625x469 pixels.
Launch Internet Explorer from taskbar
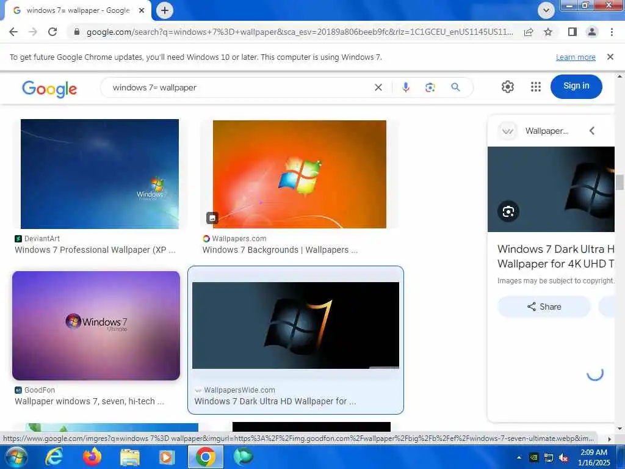pos(54,457)
